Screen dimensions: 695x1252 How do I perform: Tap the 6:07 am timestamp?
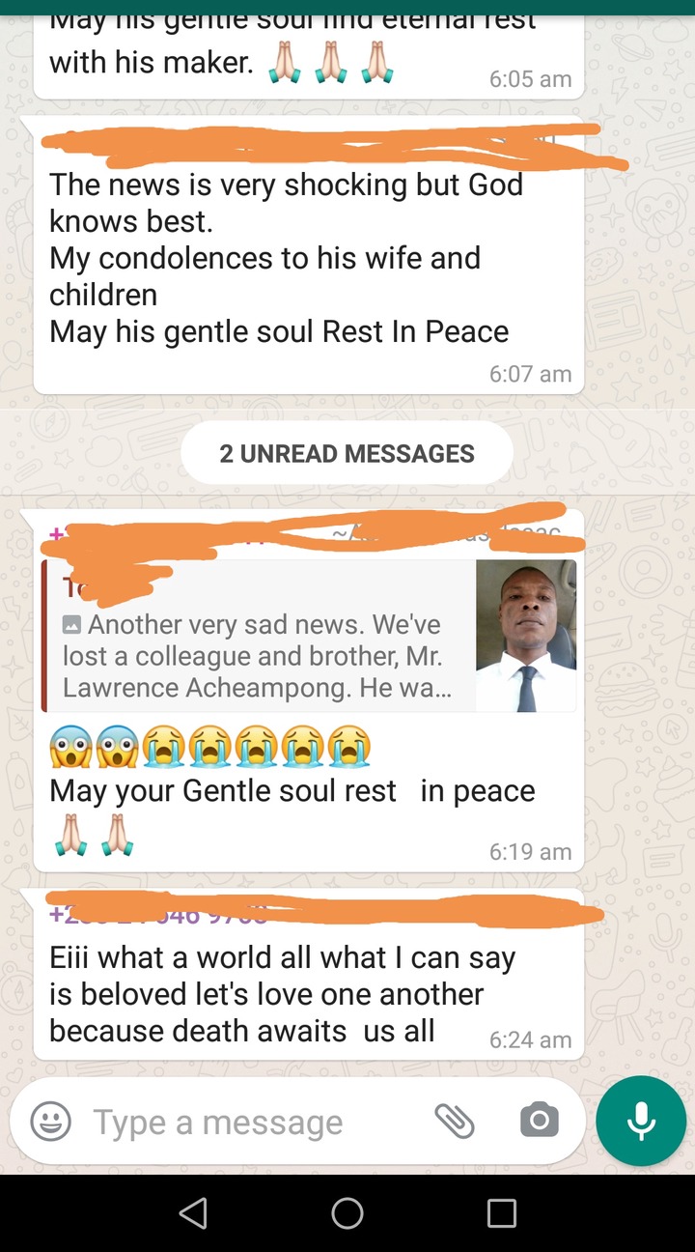(x=530, y=374)
